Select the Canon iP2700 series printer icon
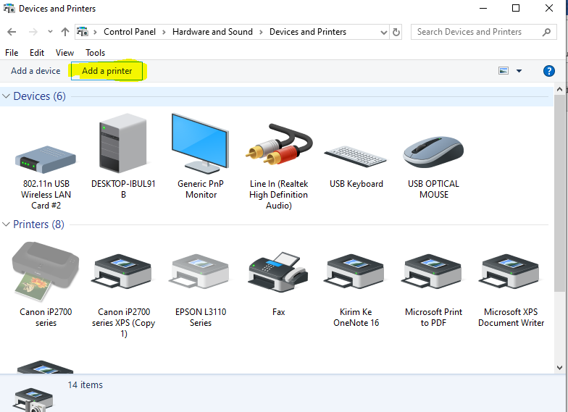Screen dimensions: 568x412 [46, 272]
